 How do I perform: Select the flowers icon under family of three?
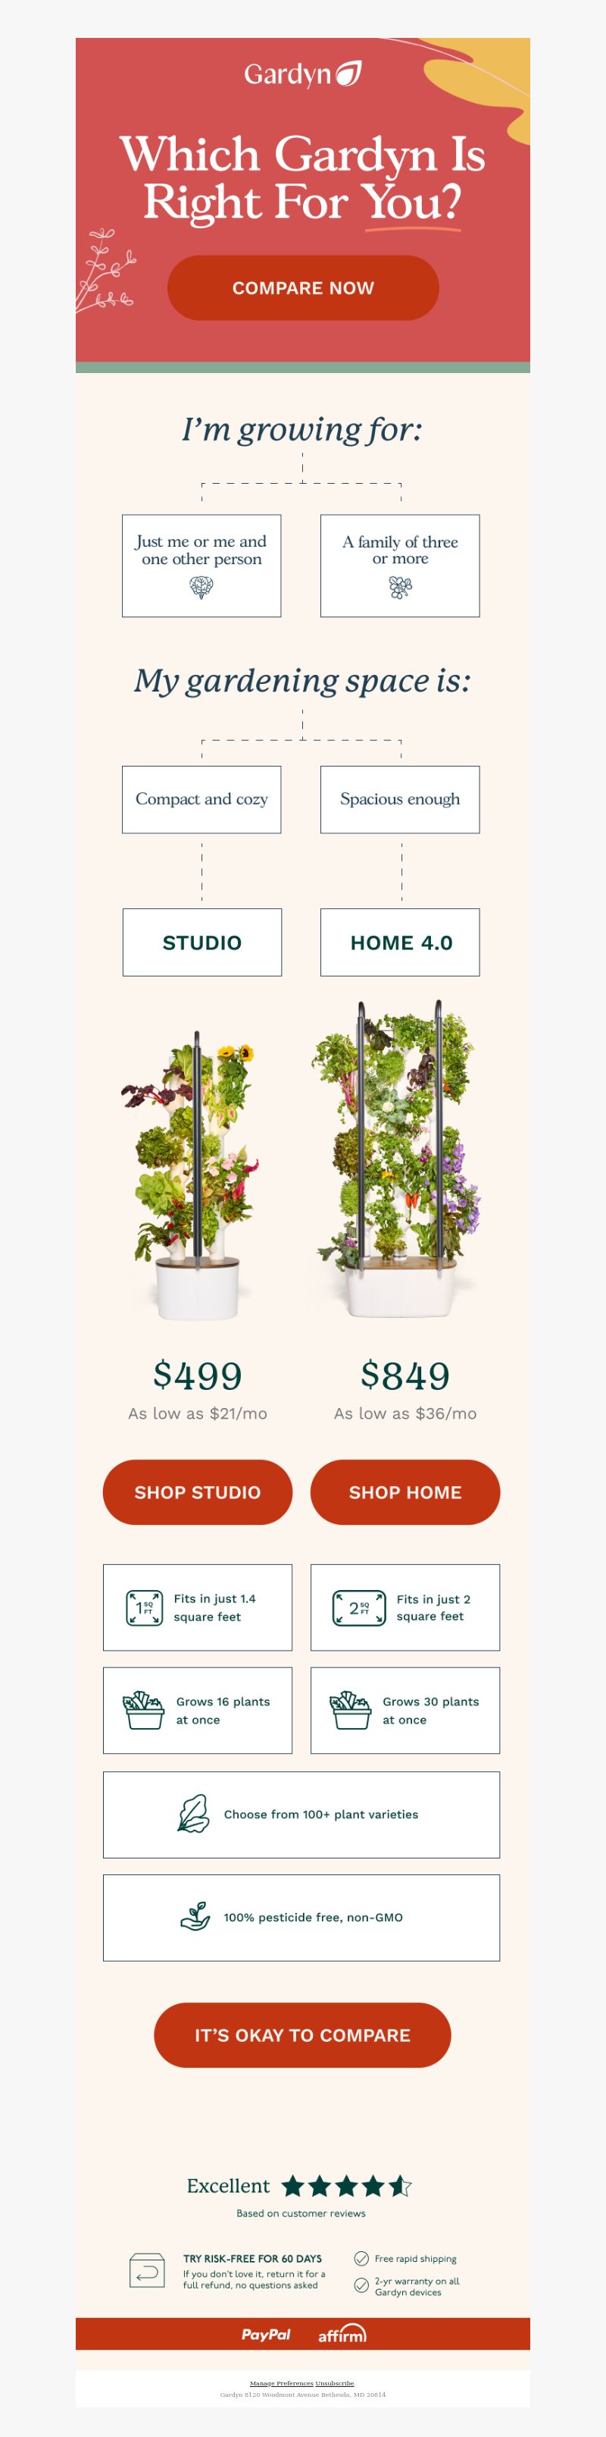400,588
